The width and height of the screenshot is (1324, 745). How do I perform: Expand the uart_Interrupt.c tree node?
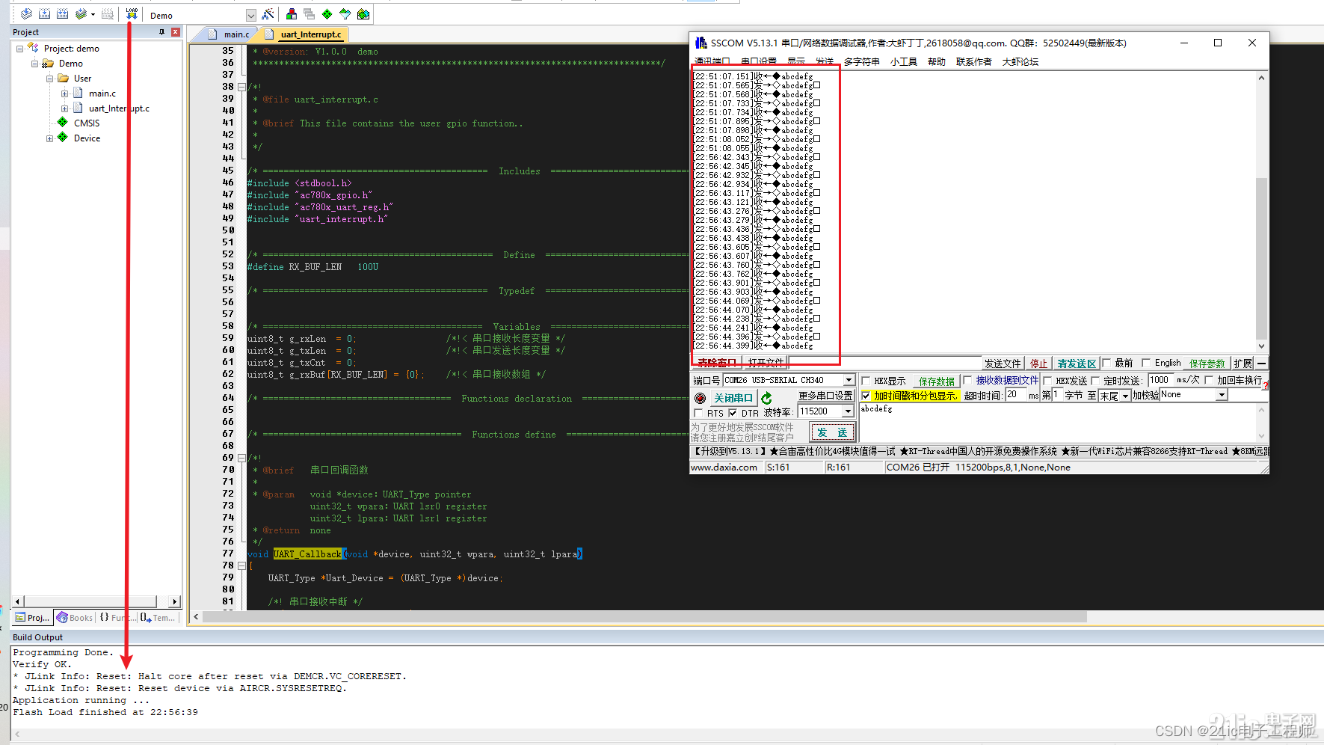(64, 108)
